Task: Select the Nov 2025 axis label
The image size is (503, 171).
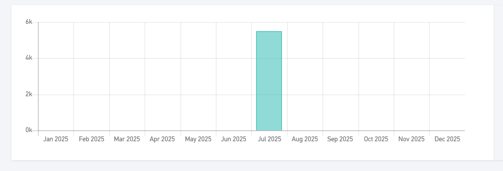Action: pos(411,139)
